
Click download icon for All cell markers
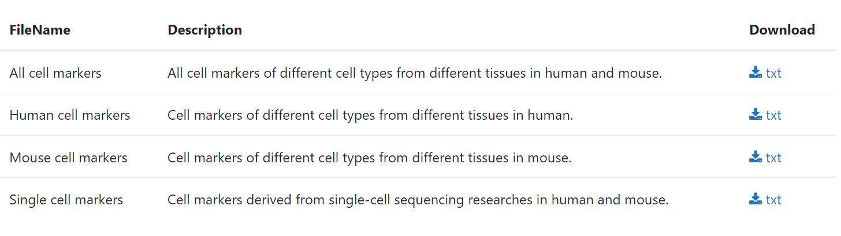[756, 73]
